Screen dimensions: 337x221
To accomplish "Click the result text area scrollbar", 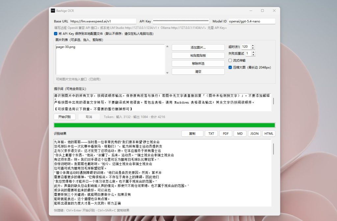I will tap(273, 149).
